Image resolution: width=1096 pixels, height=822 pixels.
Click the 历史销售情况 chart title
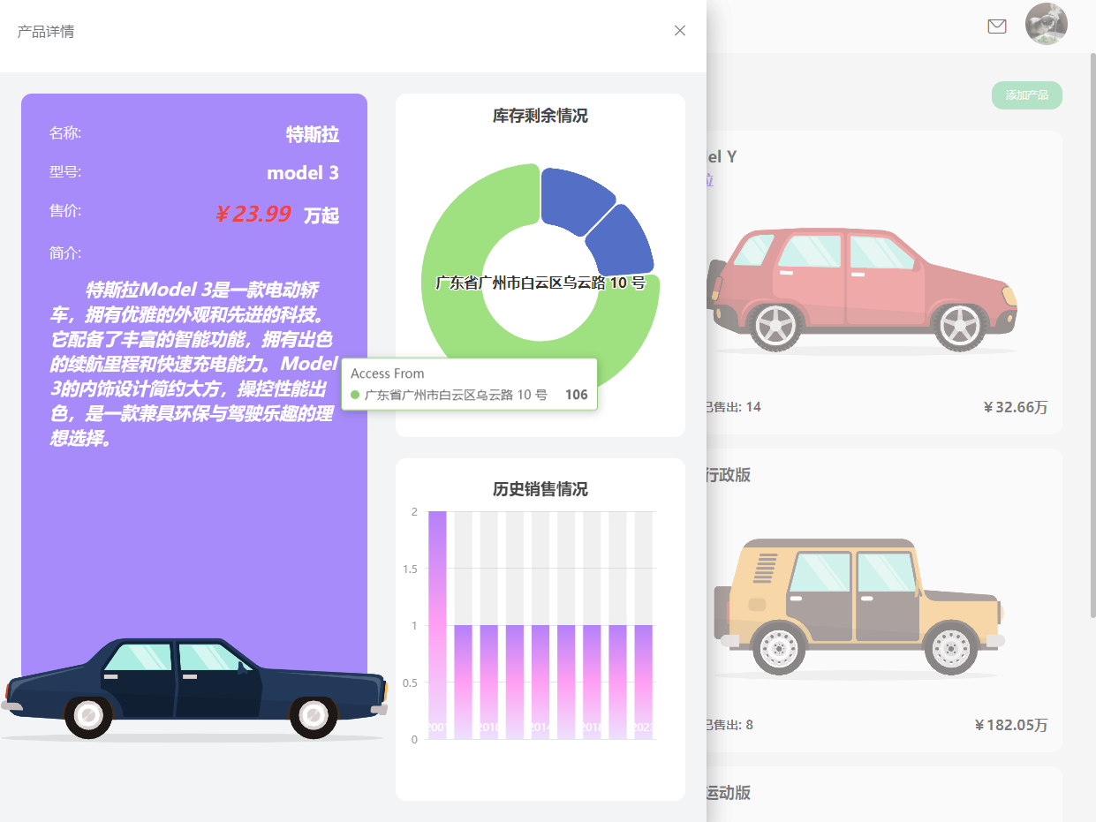coord(540,489)
